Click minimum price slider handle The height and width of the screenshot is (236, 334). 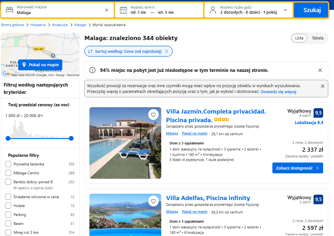pos(8,138)
